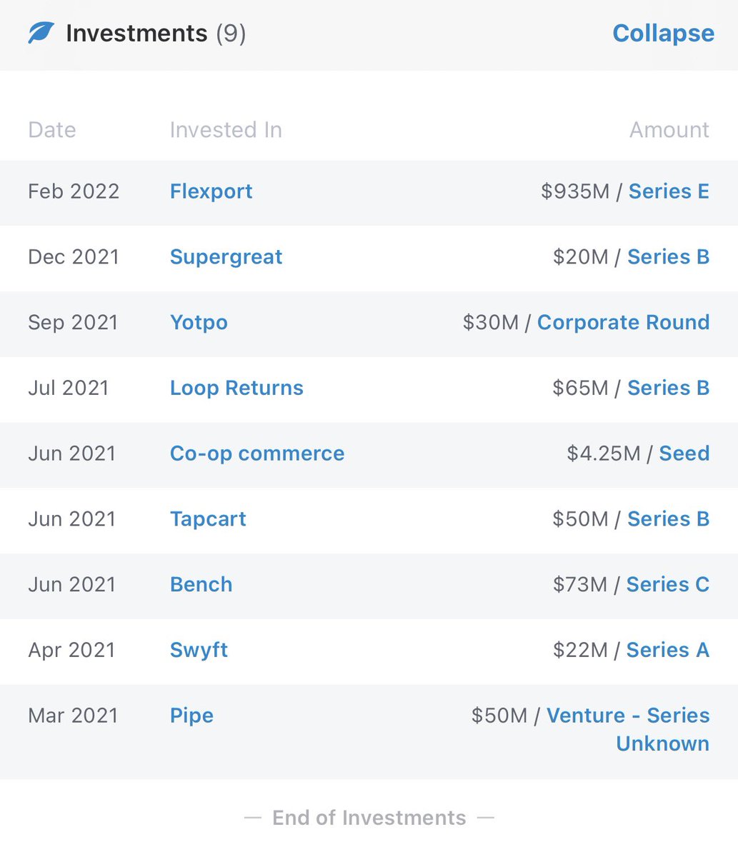
Task: Open the Yotpo company link
Action: pyautogui.click(x=199, y=323)
